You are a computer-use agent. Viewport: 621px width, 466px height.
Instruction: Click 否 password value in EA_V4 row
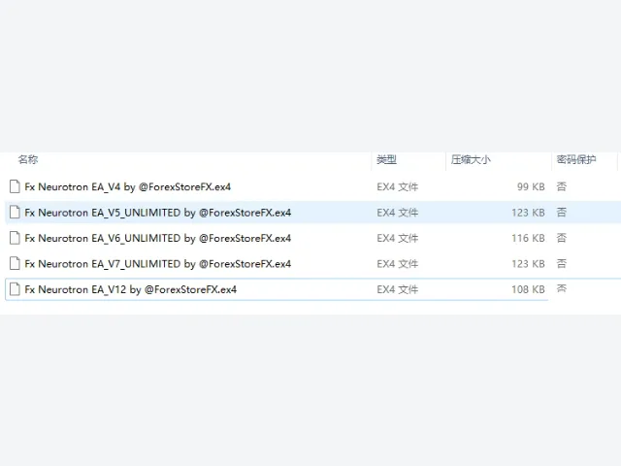tap(561, 186)
